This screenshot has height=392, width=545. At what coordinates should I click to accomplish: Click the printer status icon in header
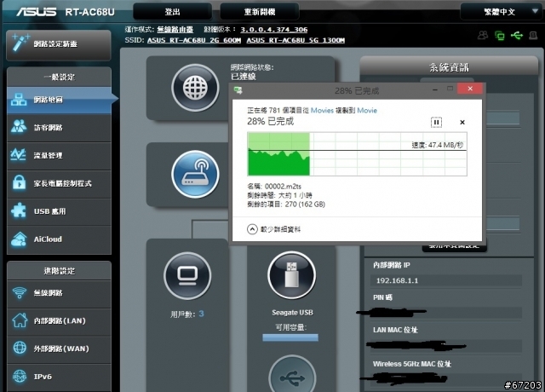[533, 35]
